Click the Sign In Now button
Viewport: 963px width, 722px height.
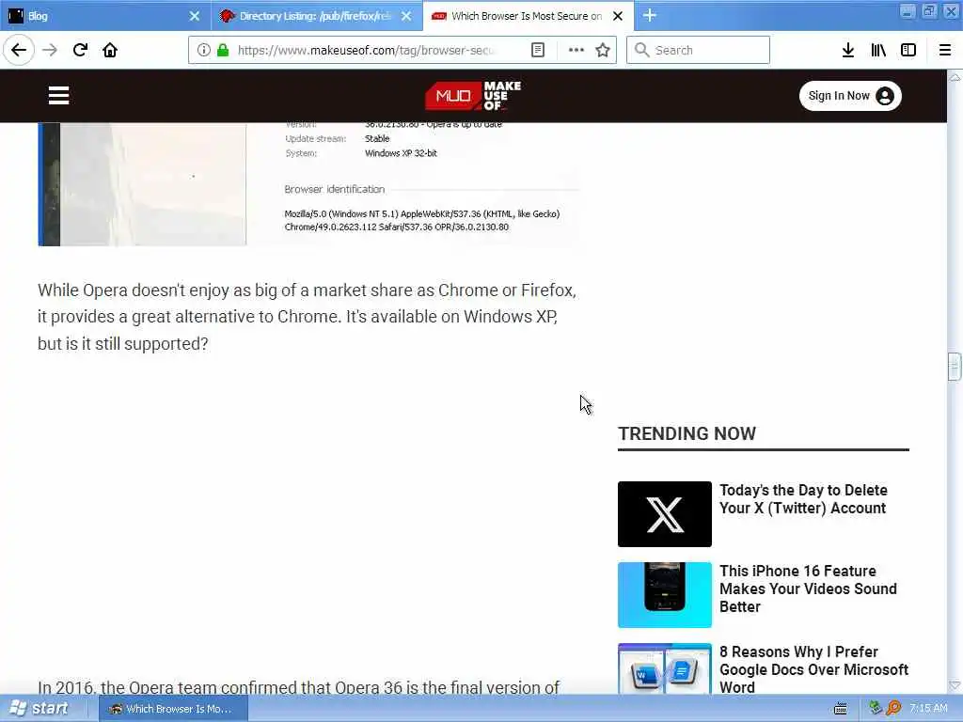(850, 96)
